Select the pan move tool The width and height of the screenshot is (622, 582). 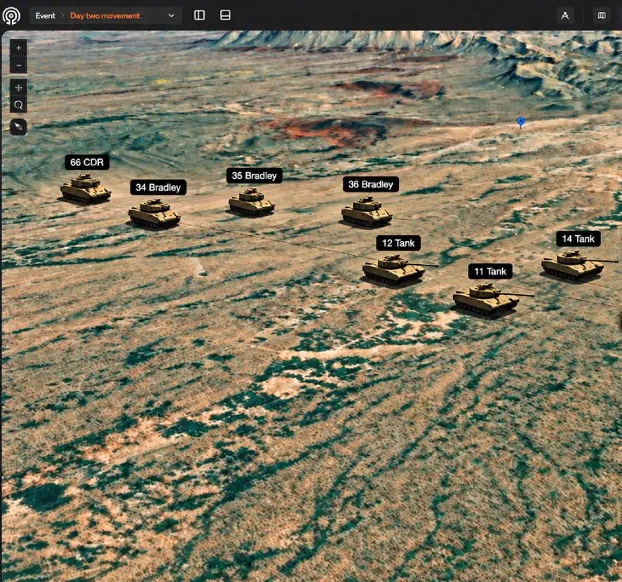[18, 88]
